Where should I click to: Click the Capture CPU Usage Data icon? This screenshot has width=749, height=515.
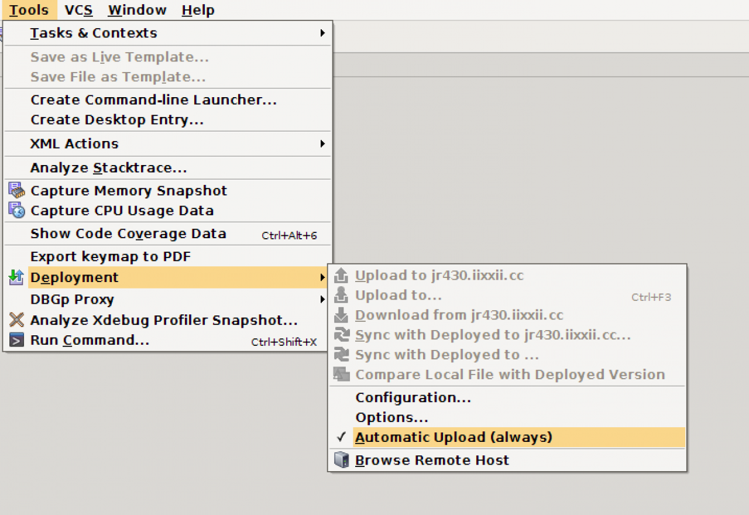(17, 211)
